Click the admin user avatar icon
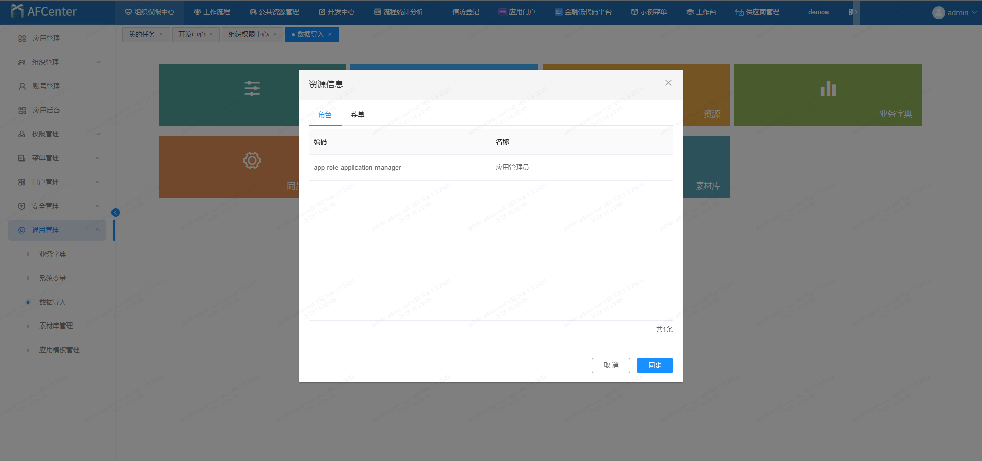982x461 pixels. click(938, 13)
